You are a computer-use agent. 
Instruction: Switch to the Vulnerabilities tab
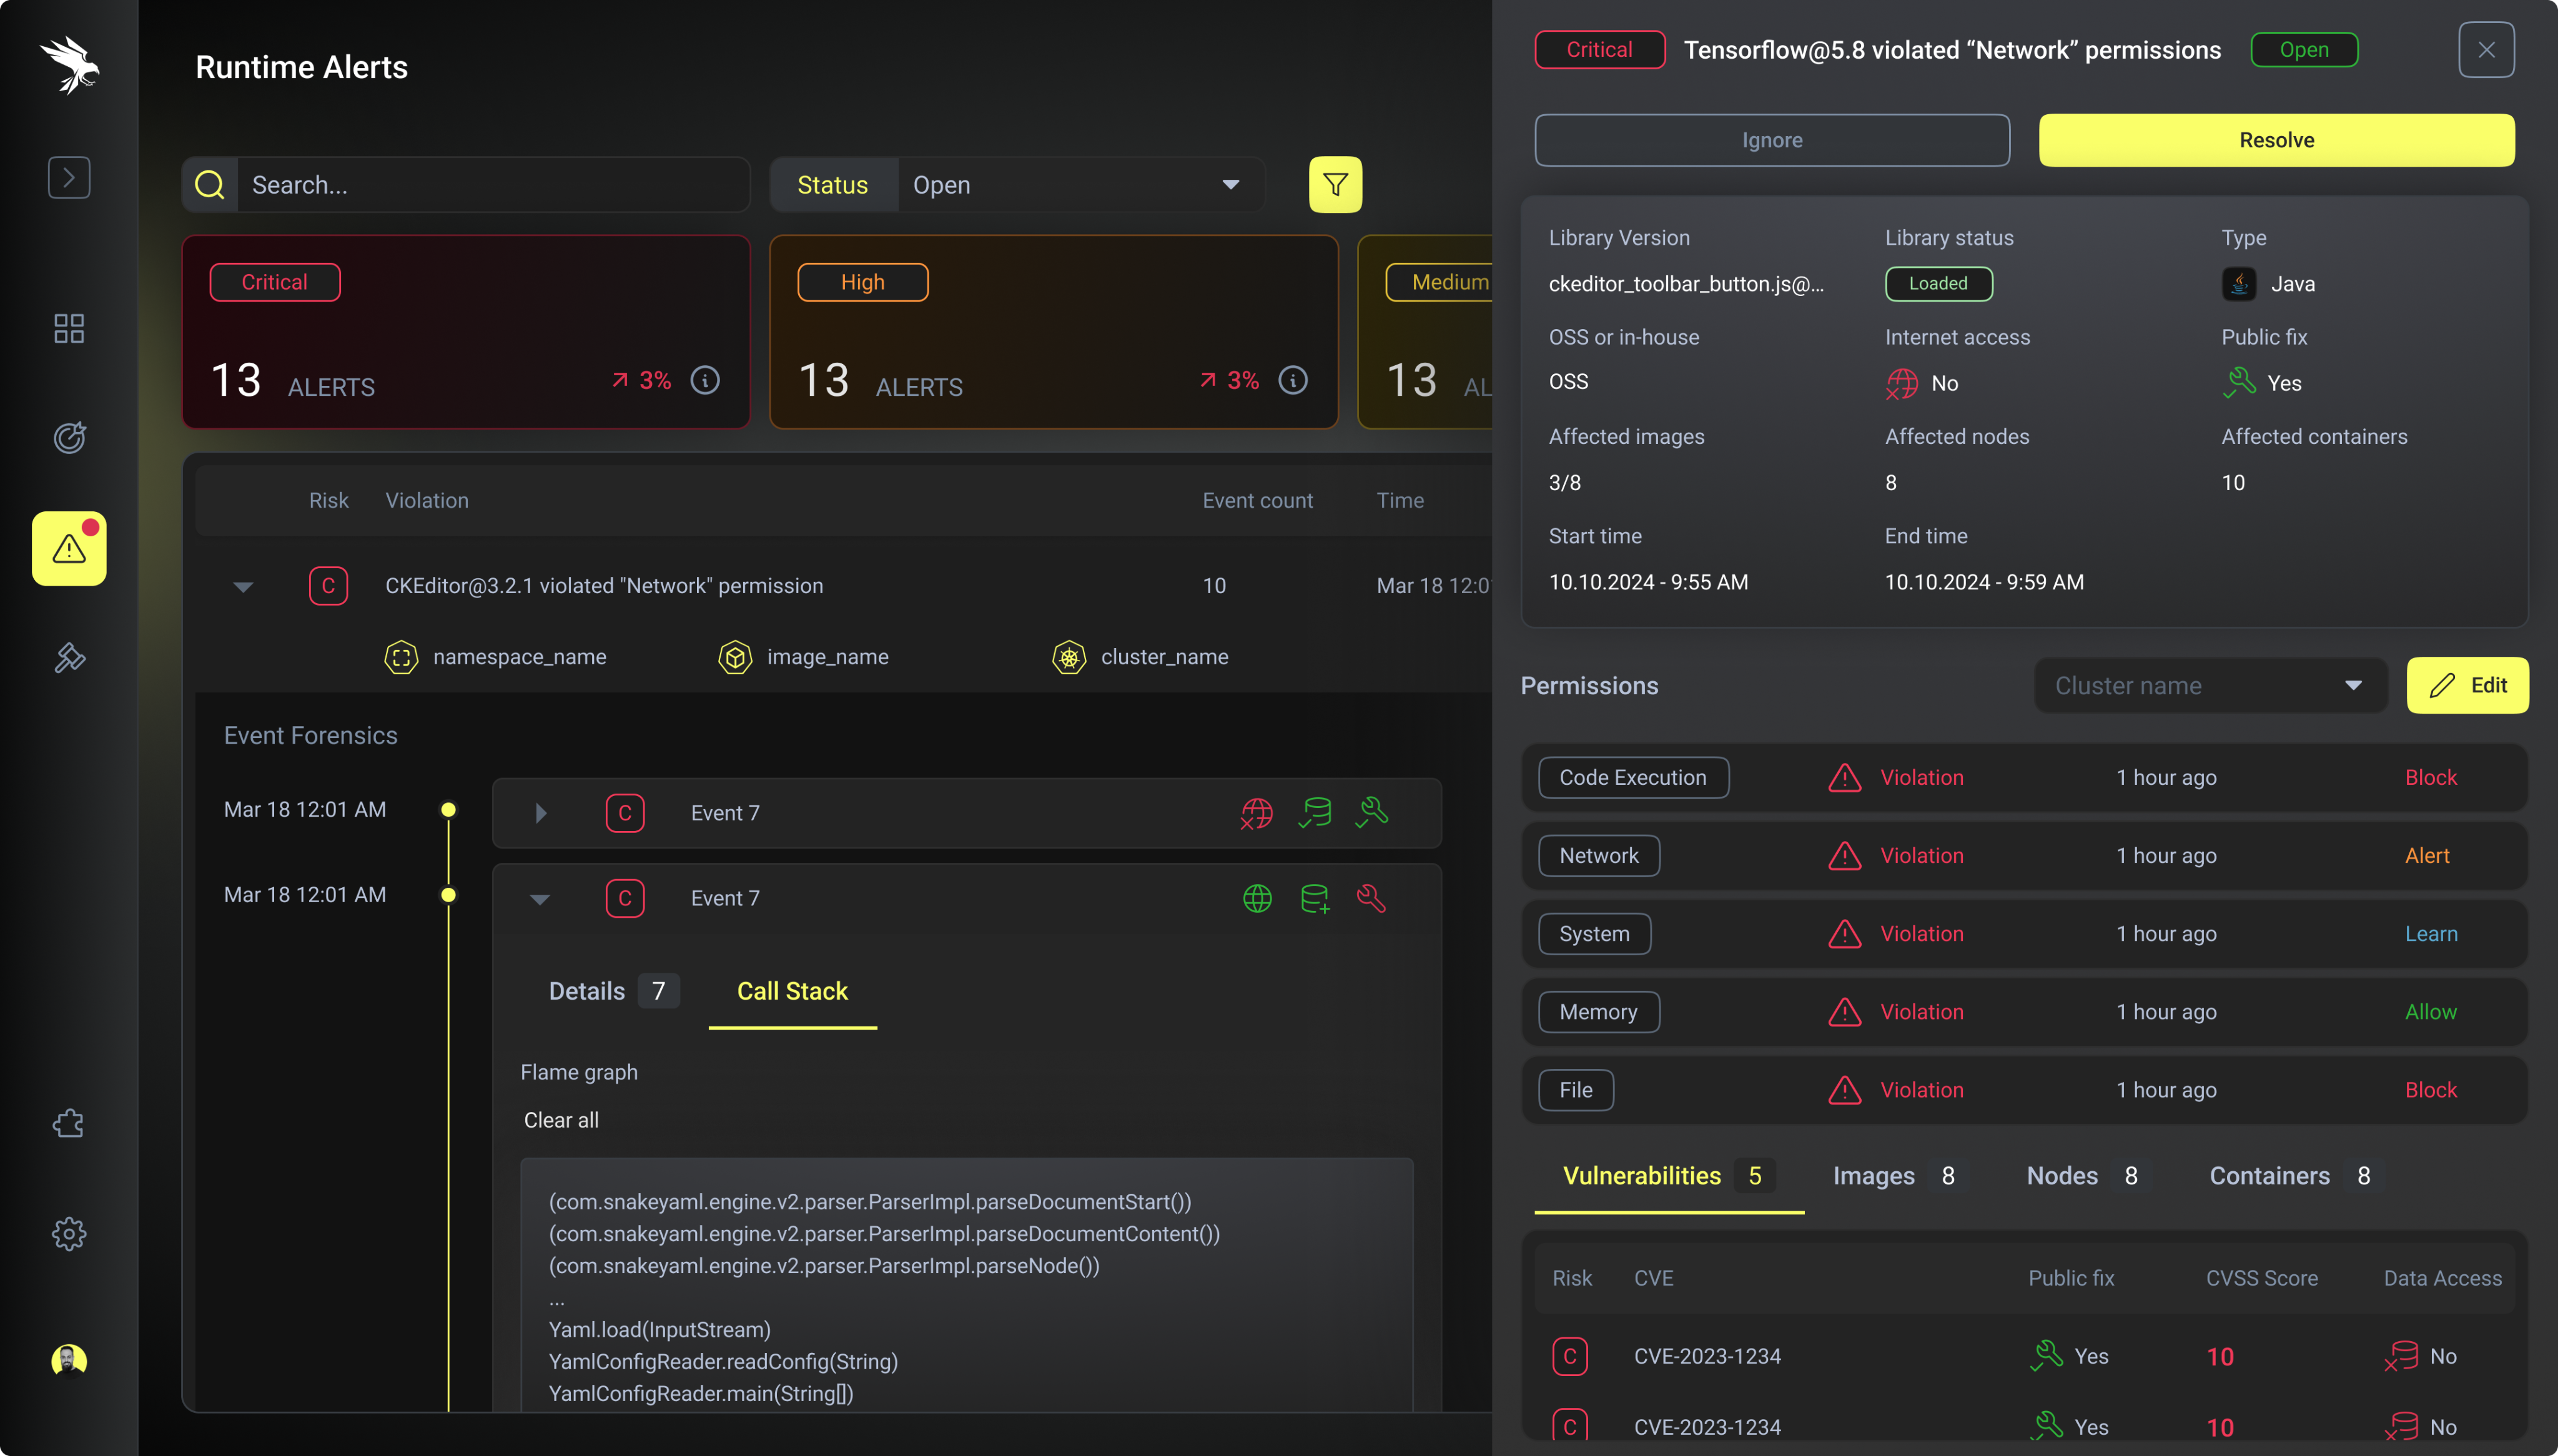[x=1669, y=1176]
